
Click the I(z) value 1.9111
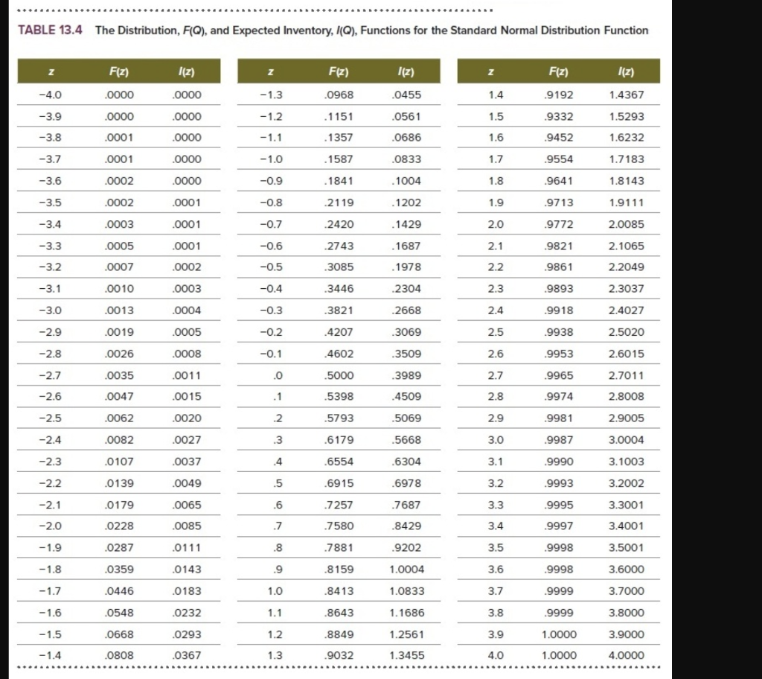coord(627,203)
